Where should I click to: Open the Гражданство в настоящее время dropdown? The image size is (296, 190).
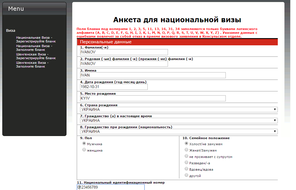tap(179, 120)
